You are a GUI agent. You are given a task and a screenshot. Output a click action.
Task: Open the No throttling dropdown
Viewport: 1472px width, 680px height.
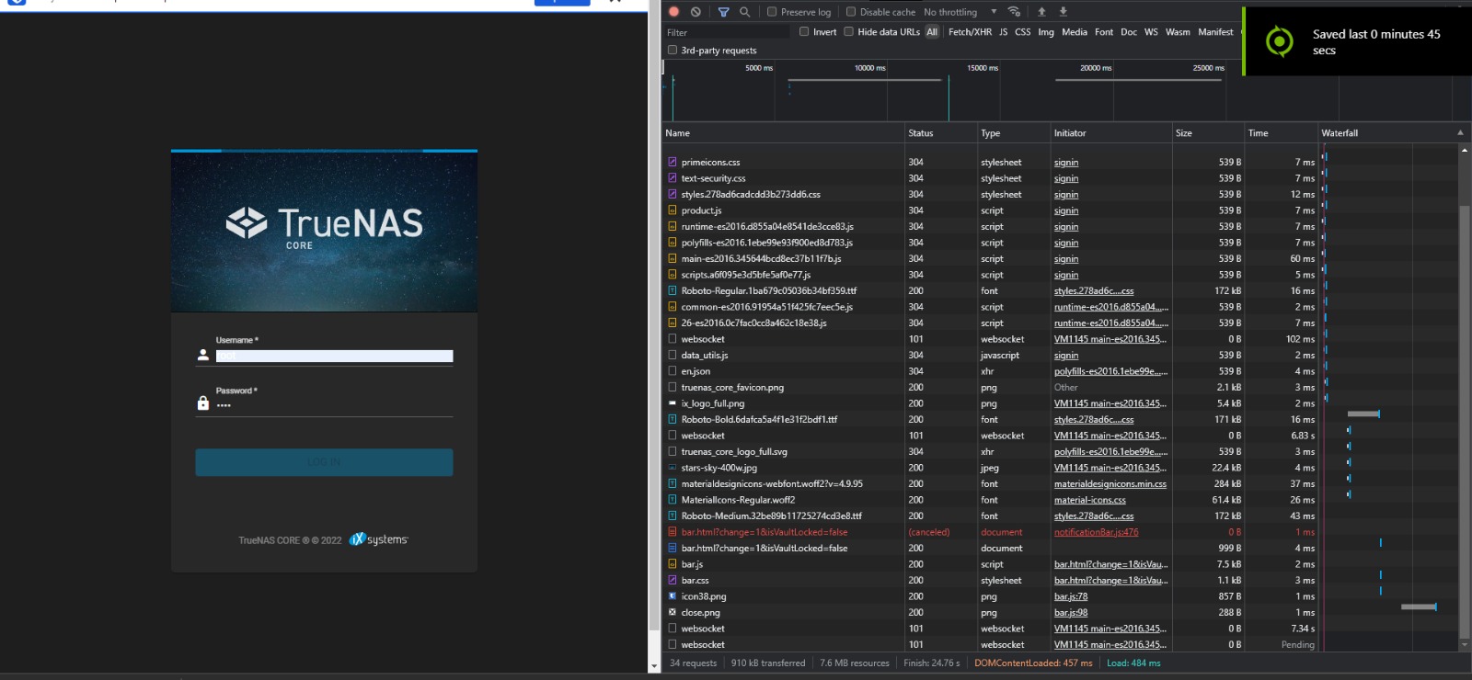pyautogui.click(x=960, y=12)
